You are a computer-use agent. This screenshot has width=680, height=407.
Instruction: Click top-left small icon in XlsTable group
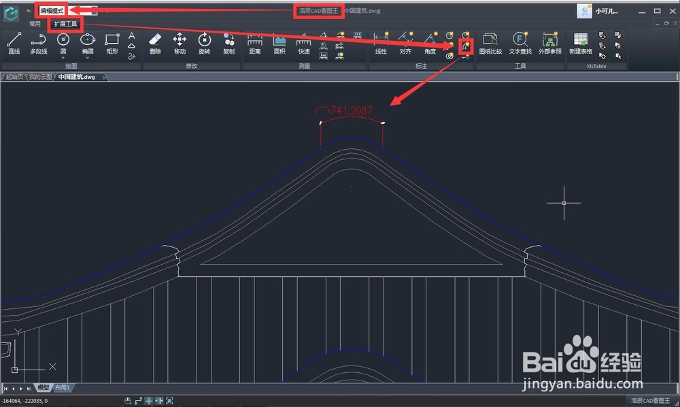pos(602,35)
